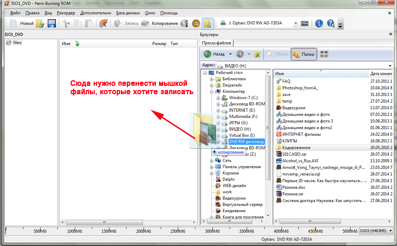The width and height of the screenshot is (397, 246).
Task: Select the 101CASIO.rar file
Action: pyautogui.click(x=294, y=154)
